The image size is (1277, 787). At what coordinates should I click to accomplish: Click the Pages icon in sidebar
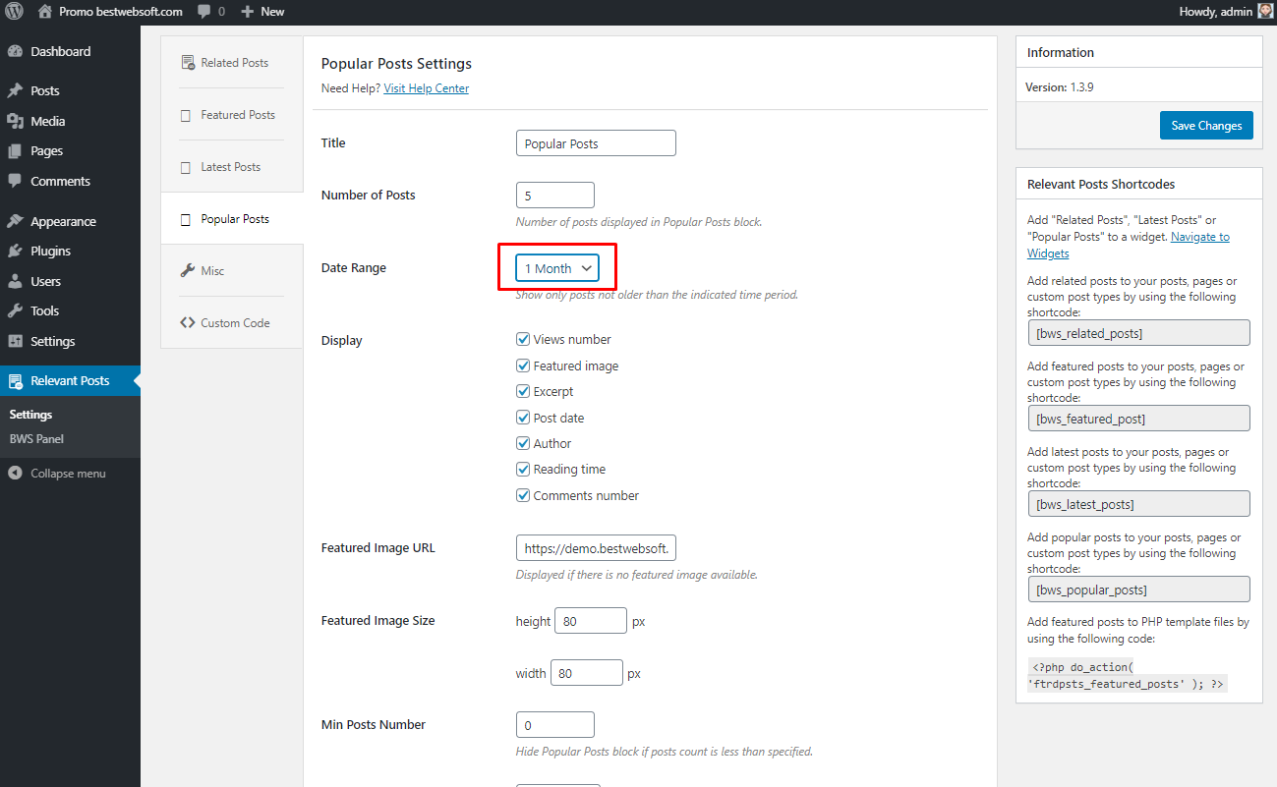click(15, 151)
